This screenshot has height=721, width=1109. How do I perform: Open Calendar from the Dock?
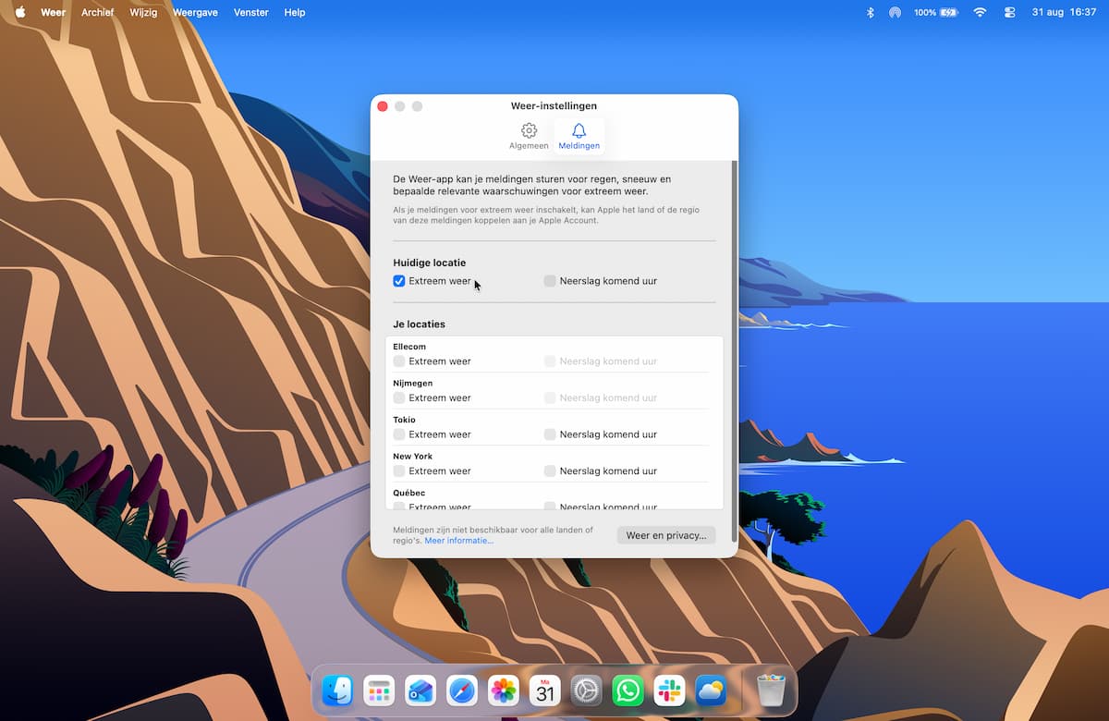545,690
